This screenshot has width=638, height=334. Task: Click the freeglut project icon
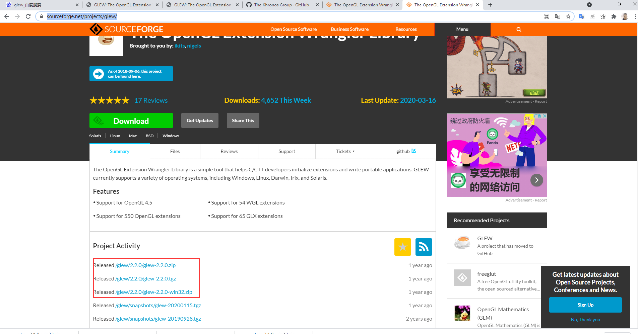(462, 278)
